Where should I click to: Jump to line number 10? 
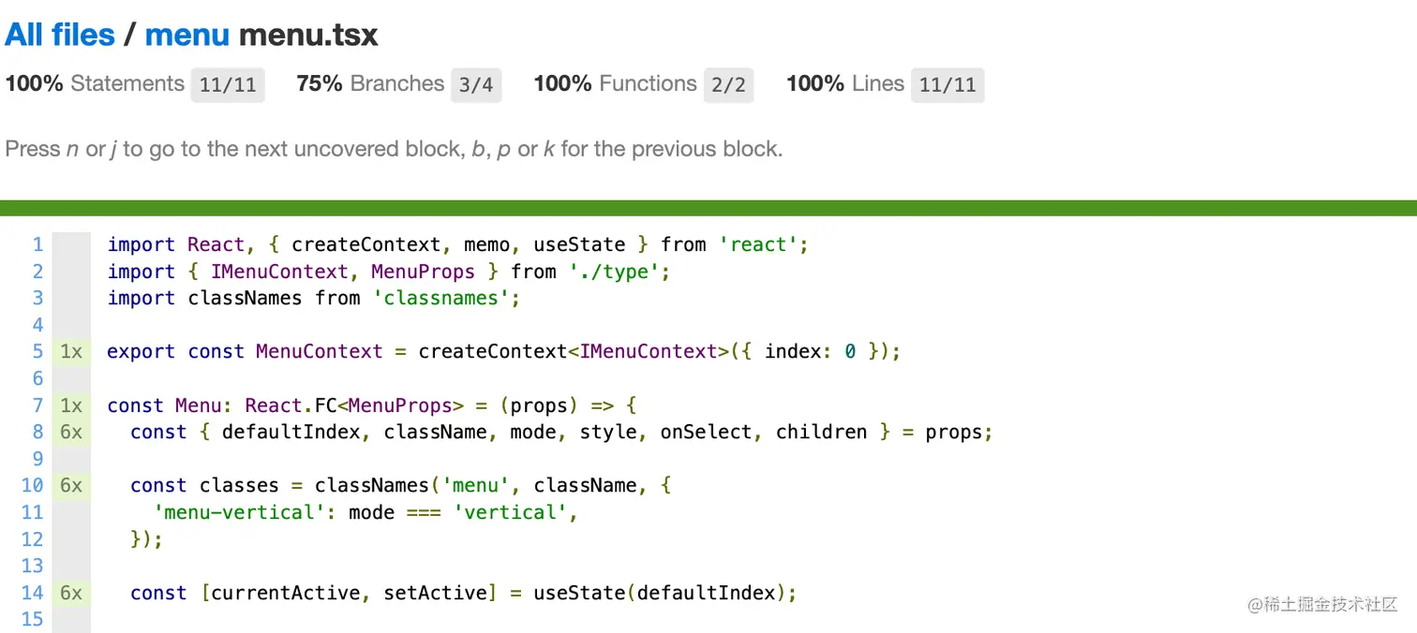(32, 485)
